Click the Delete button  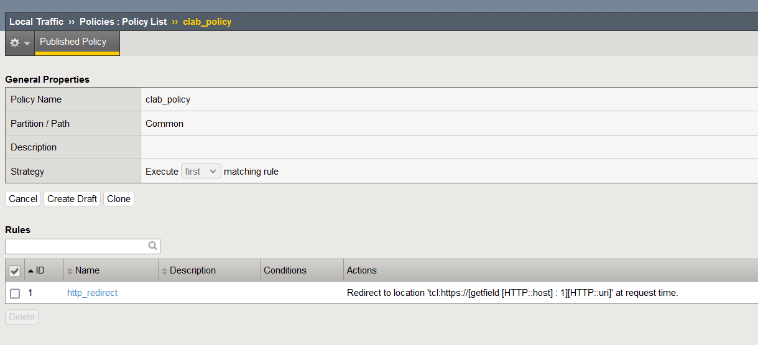pyautogui.click(x=22, y=317)
